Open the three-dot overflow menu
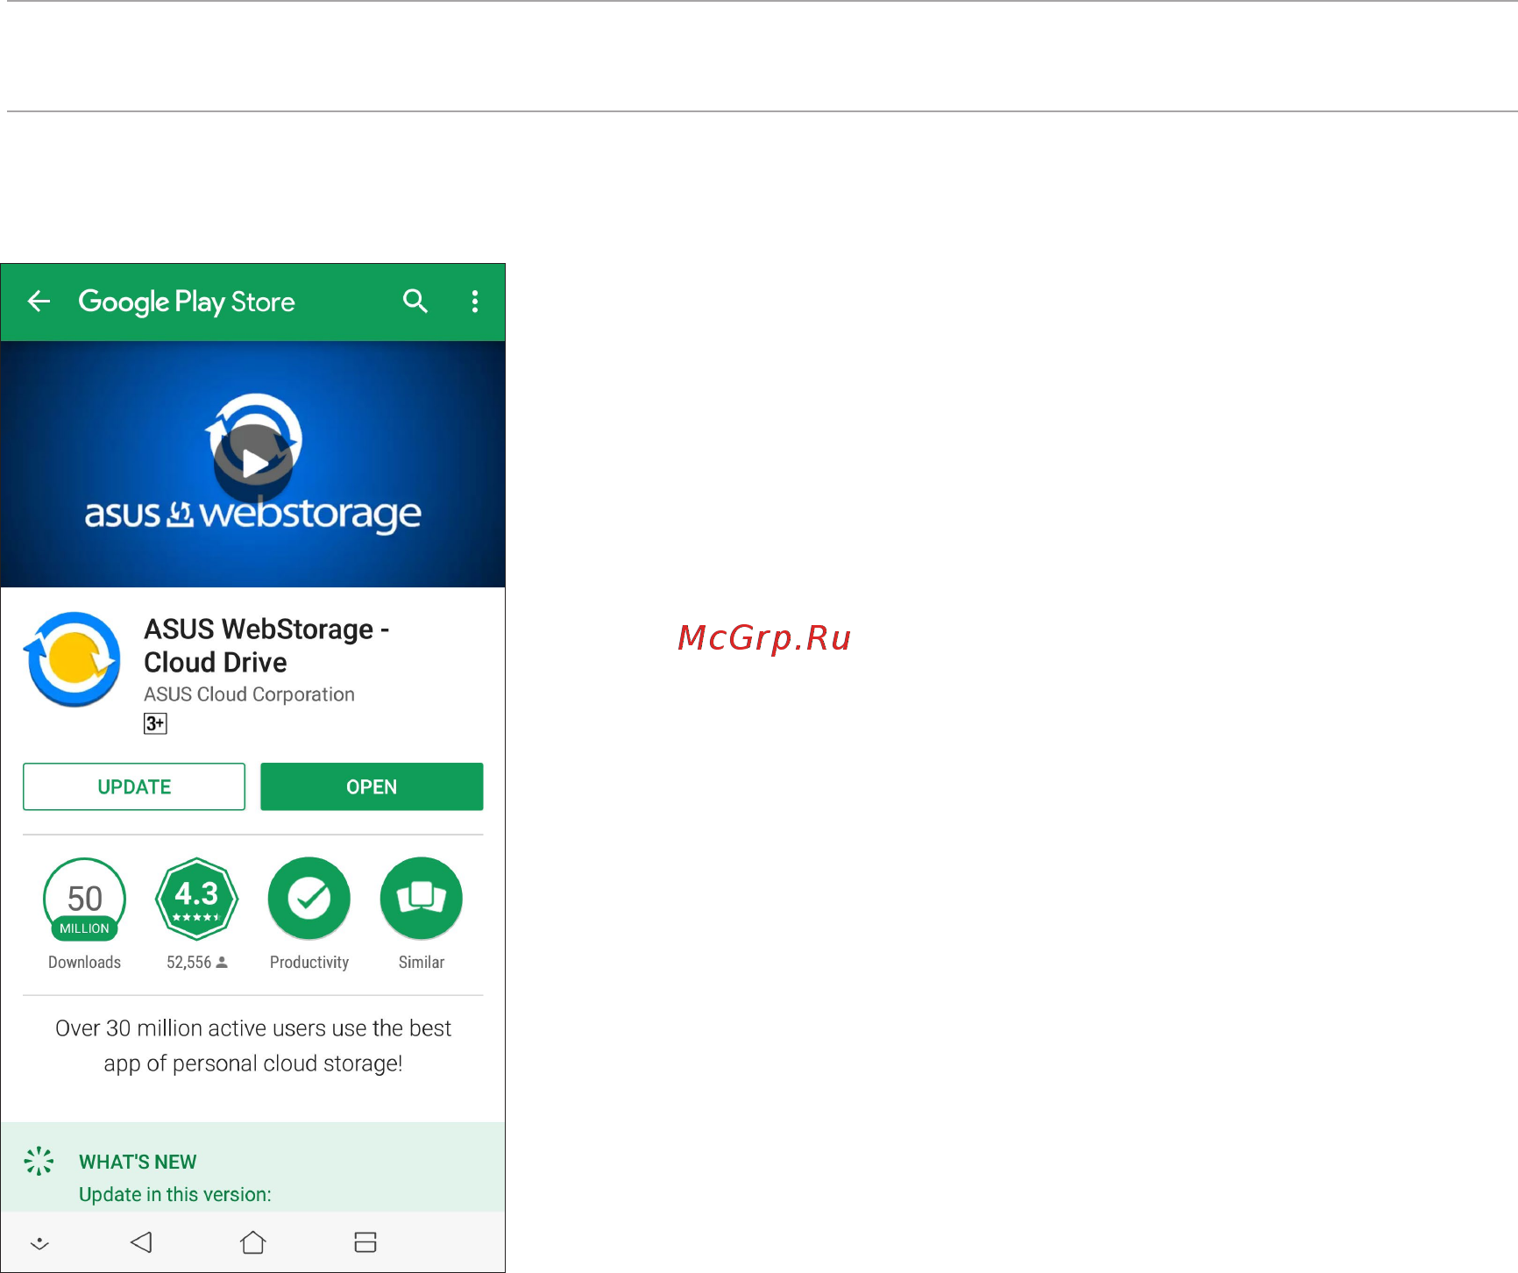The height and width of the screenshot is (1273, 1518). tap(475, 302)
